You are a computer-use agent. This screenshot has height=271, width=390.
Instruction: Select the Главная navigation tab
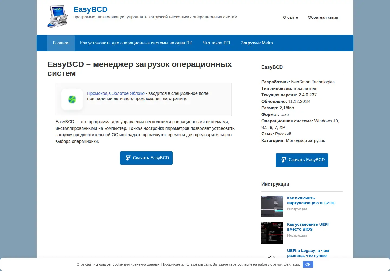click(61, 43)
